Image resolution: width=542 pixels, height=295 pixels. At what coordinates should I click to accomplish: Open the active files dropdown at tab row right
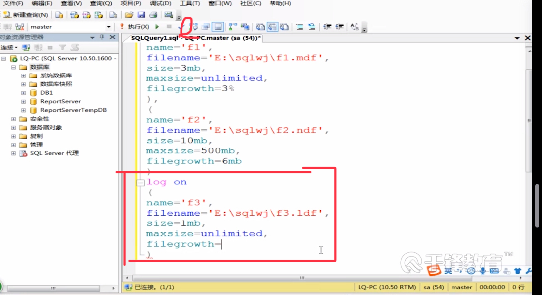point(517,38)
